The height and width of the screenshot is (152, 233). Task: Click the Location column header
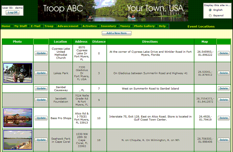click(x=61, y=42)
